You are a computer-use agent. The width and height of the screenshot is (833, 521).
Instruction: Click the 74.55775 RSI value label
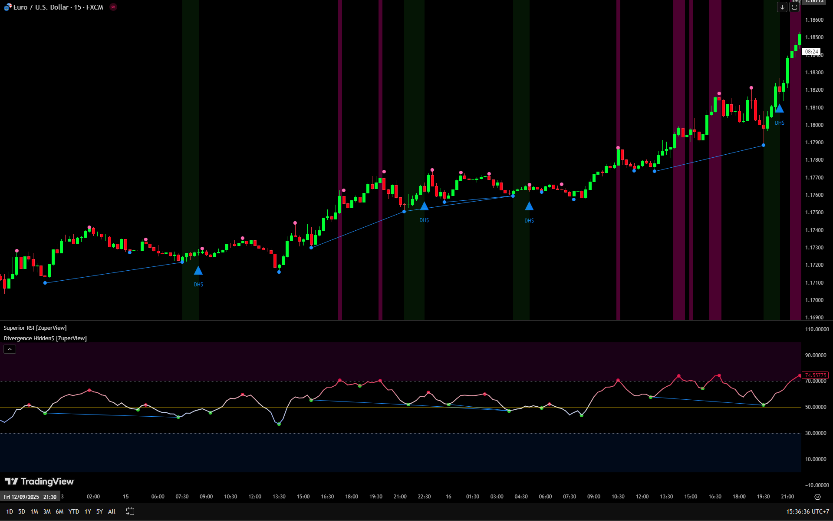click(816, 375)
